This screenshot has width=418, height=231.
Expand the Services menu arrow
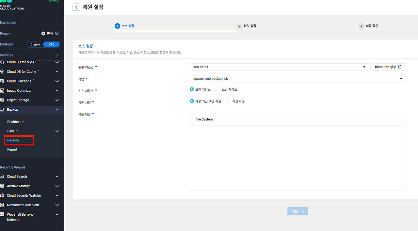pyautogui.click(x=57, y=55)
